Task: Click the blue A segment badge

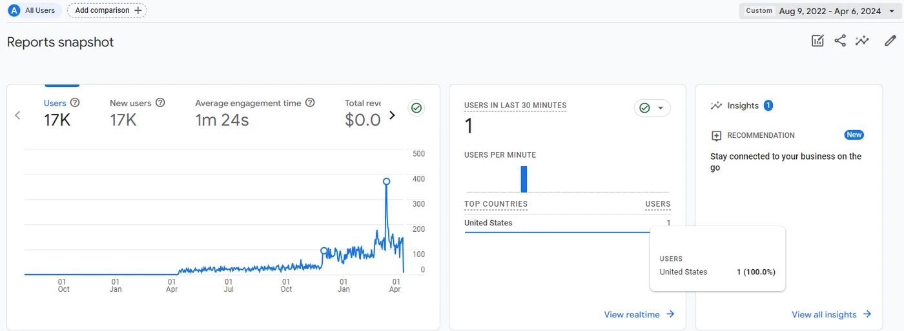Action: pyautogui.click(x=14, y=10)
